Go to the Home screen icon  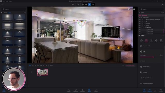2,5
